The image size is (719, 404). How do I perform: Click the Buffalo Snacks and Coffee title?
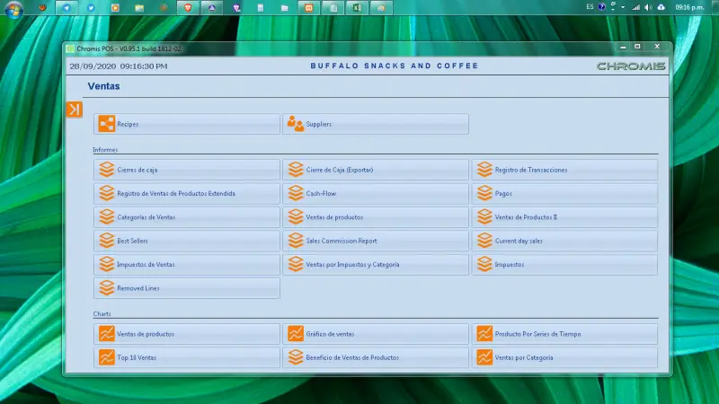(395, 66)
